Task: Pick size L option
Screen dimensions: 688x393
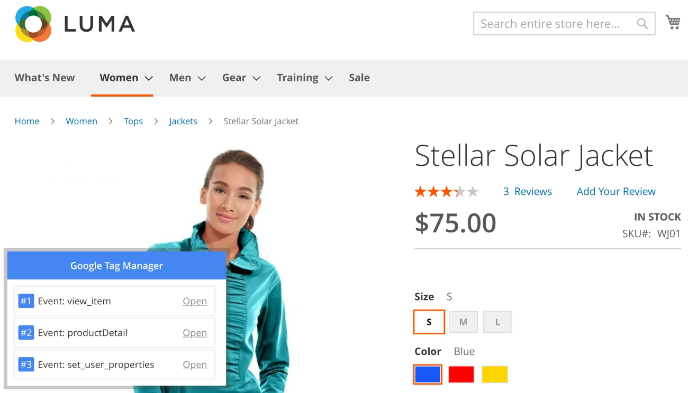Action: pyautogui.click(x=497, y=322)
